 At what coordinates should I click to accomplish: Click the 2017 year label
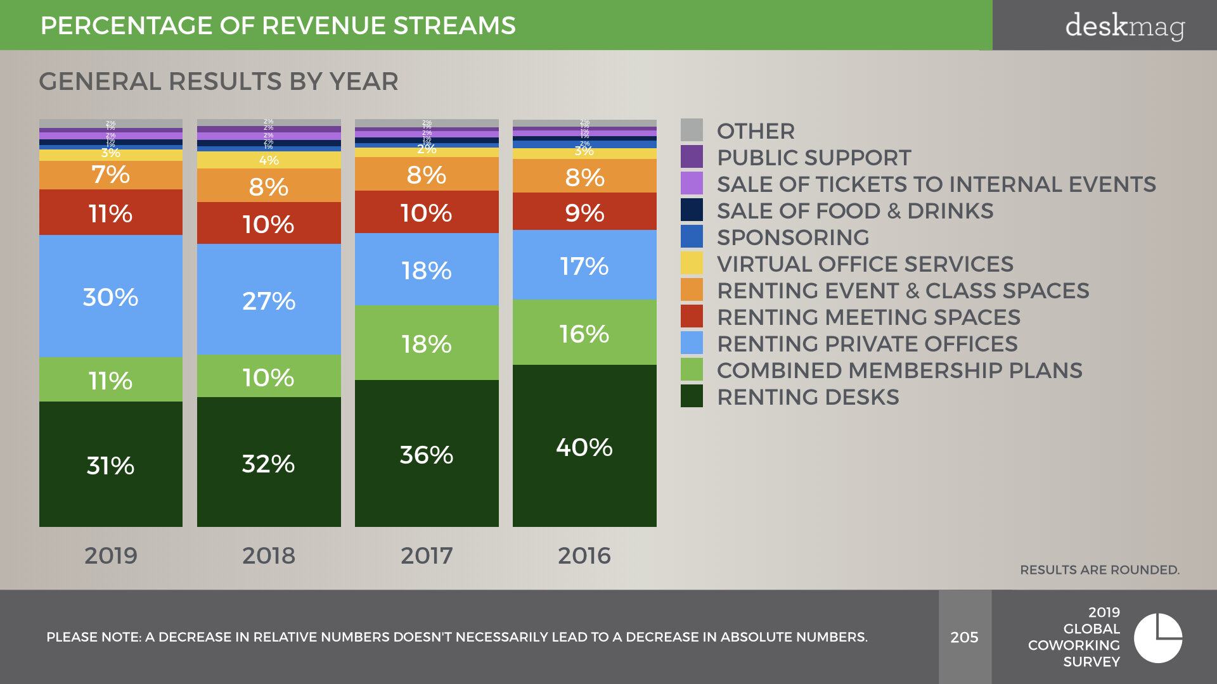tap(427, 555)
